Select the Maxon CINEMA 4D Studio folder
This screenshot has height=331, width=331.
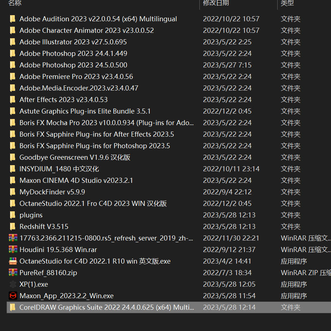(76, 180)
